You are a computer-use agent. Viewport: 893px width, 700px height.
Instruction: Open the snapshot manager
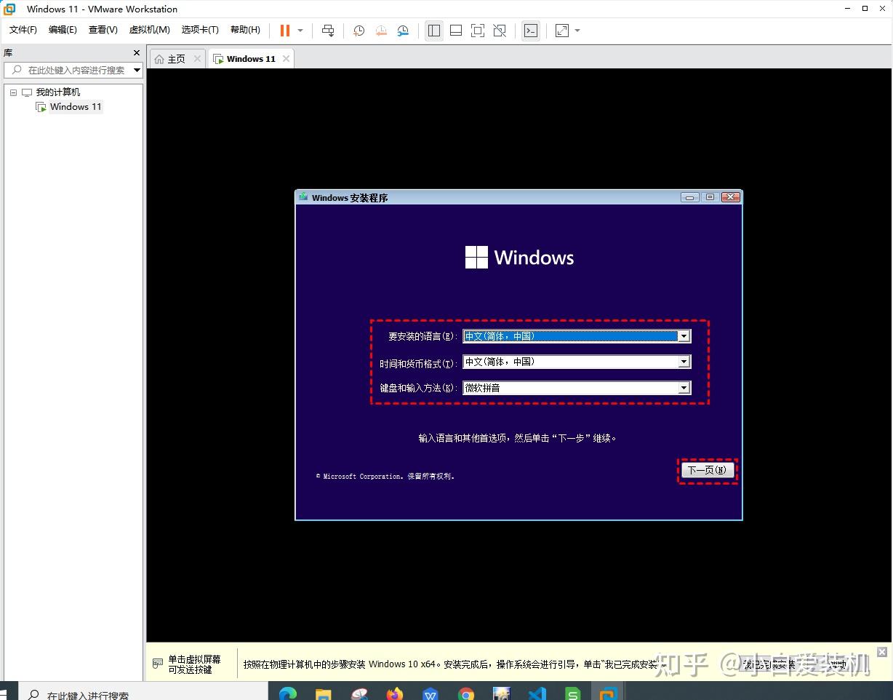(403, 31)
